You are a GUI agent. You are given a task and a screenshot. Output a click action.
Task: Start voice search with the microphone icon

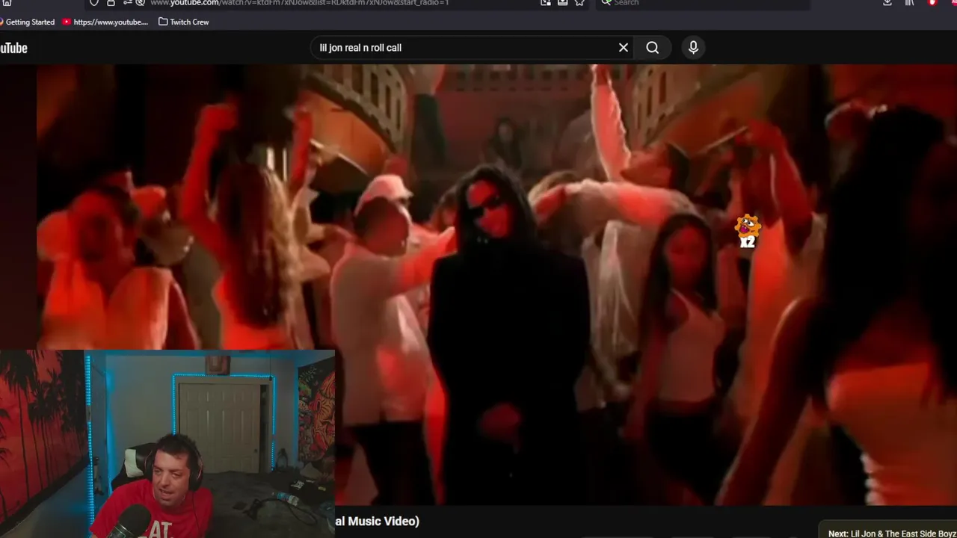[693, 48]
